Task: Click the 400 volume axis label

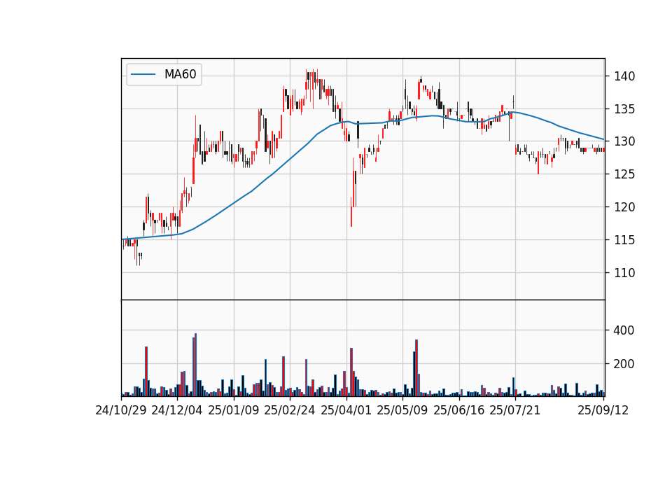Action: 624,330
